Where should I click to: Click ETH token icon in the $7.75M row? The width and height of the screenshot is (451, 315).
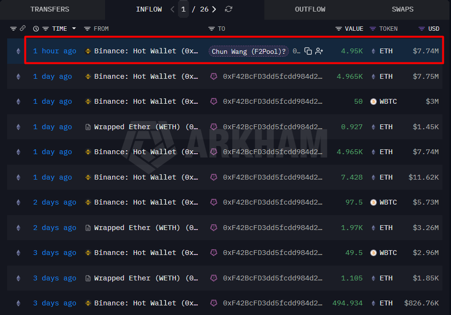click(373, 77)
